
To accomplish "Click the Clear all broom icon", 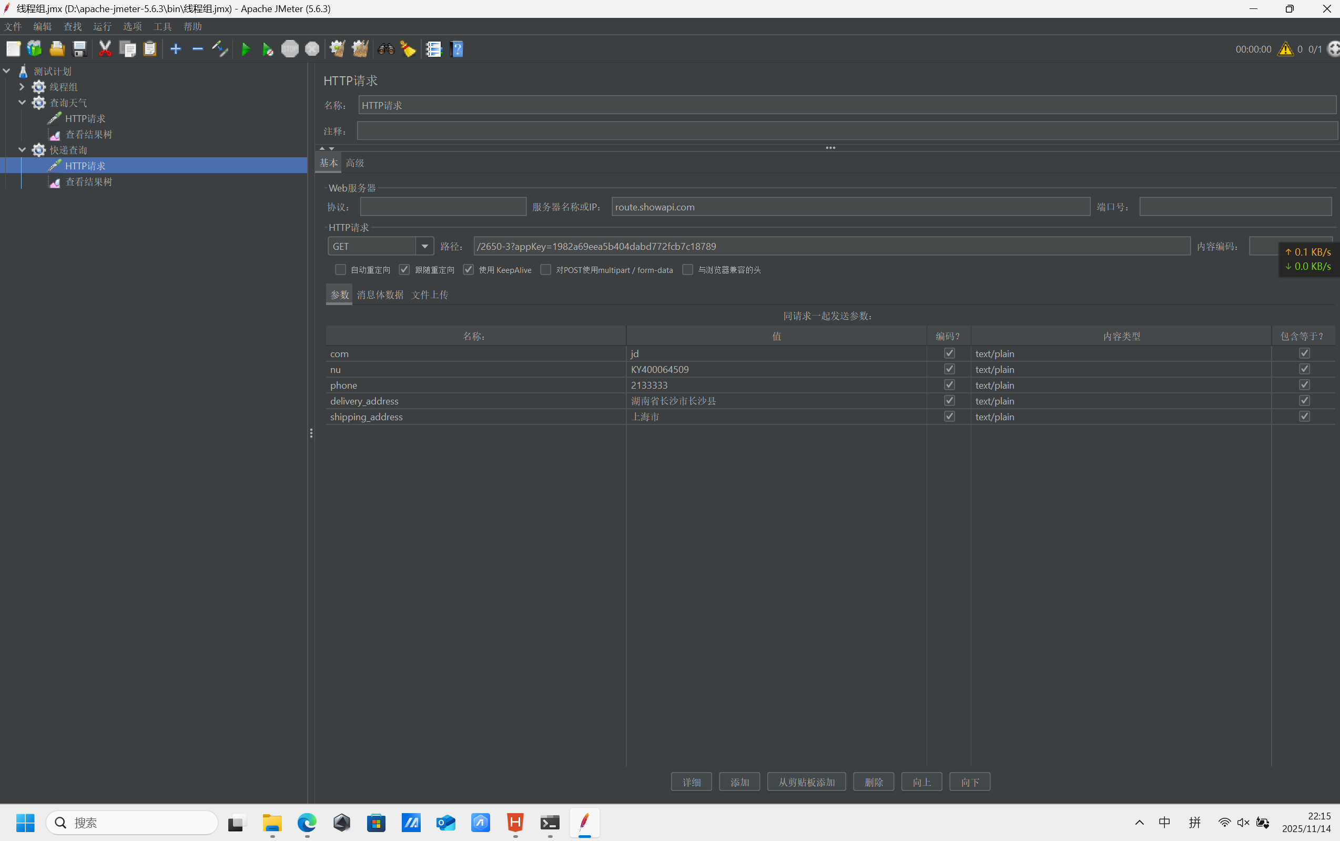I will 360,49.
